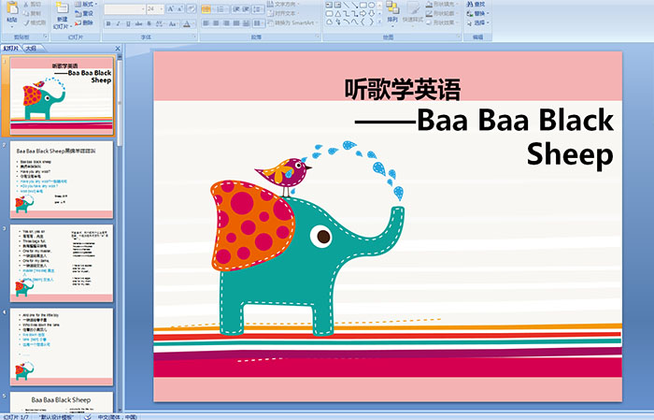Click the Copy (复制) button

tap(33, 13)
